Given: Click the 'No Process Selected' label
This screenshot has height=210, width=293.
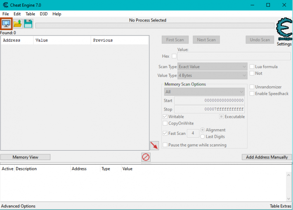Looking at the screenshot, I should [148, 20].
